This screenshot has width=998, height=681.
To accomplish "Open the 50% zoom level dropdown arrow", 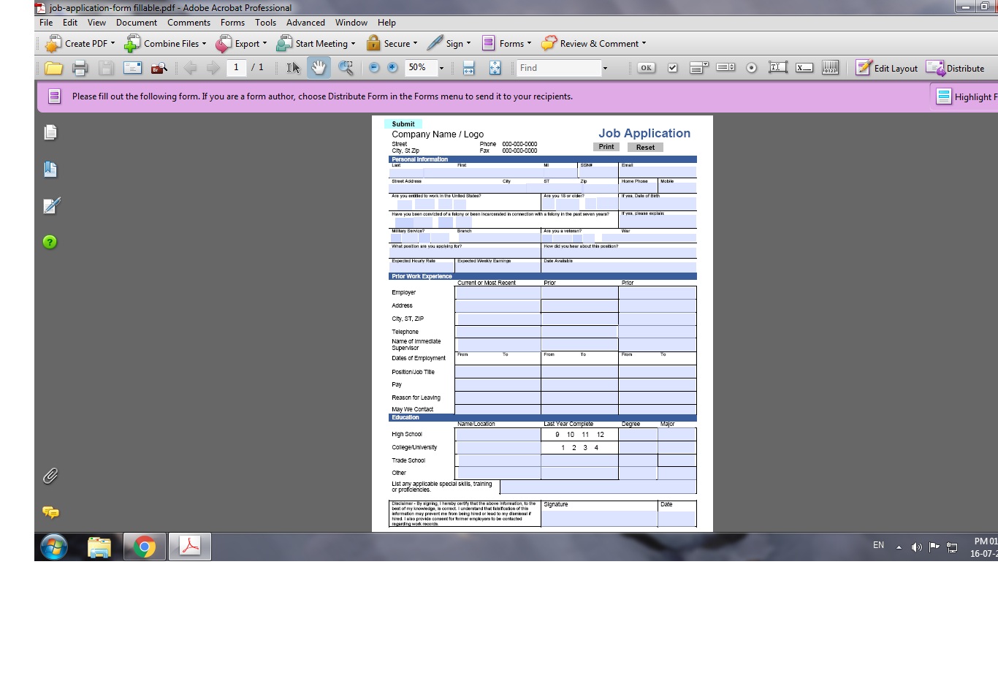I will 441,68.
